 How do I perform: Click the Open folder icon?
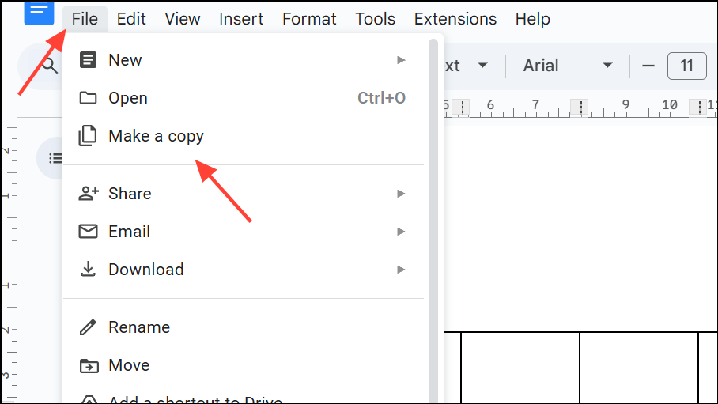(x=88, y=98)
